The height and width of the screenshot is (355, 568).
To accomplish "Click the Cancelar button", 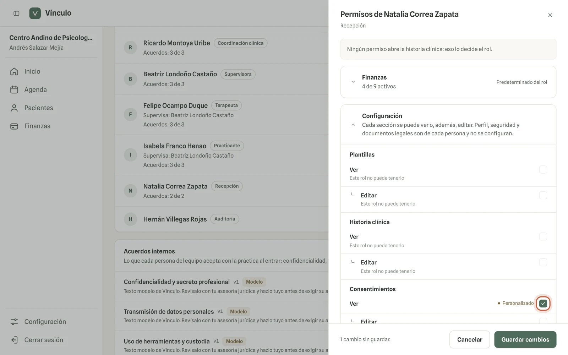I will [469, 339].
